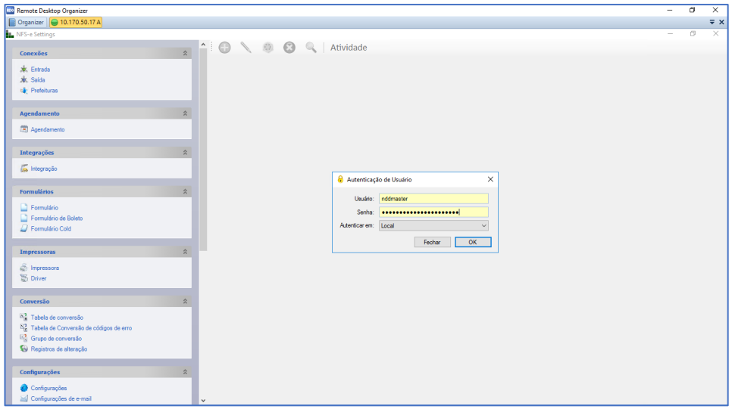Open Configurações de e-mail
Viewport: 732px width, 409px height.
click(x=61, y=398)
